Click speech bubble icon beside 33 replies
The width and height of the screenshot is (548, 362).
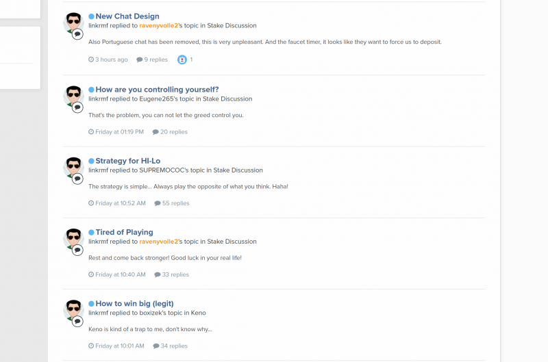158,274
